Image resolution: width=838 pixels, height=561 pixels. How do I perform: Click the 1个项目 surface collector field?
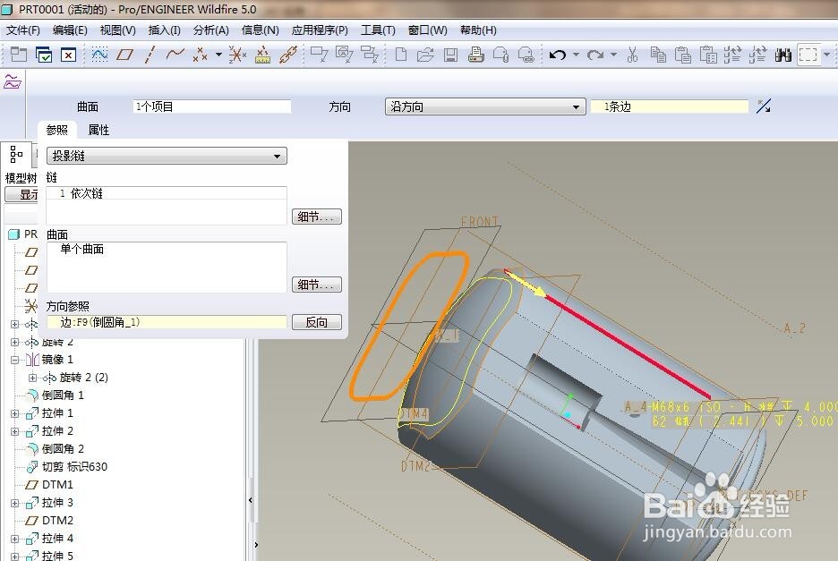[211, 106]
